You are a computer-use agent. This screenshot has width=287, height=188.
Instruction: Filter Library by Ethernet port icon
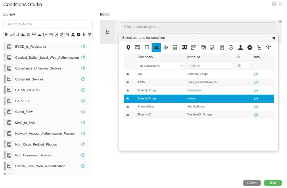coord(51,34)
